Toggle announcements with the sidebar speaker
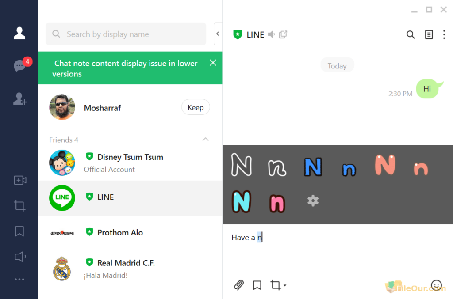The height and width of the screenshot is (299, 453). (x=19, y=257)
